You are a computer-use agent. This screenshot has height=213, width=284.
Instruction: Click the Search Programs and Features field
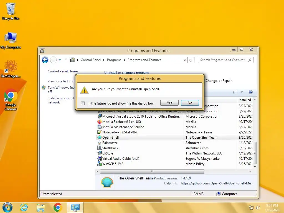point(226,60)
